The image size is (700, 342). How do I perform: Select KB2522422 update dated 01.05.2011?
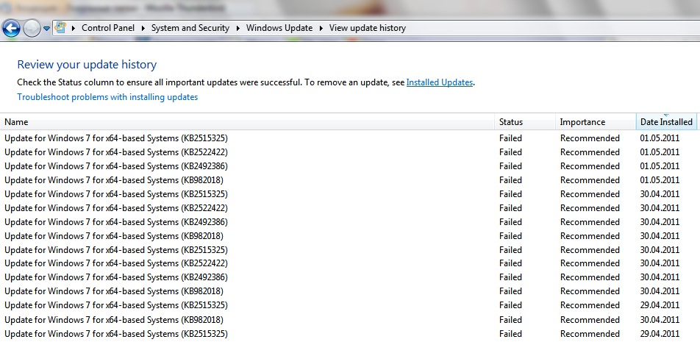point(350,152)
